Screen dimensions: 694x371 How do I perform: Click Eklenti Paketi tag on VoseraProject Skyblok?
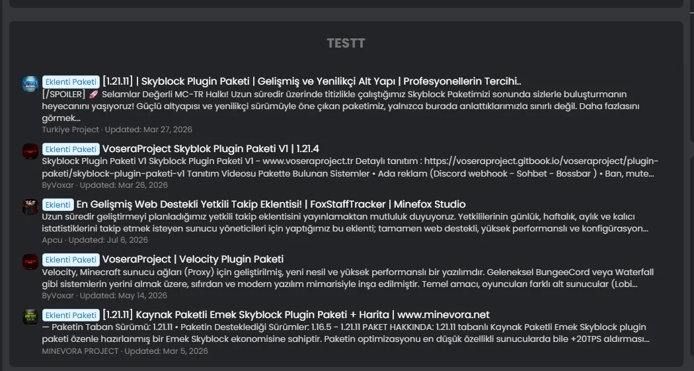click(x=71, y=149)
